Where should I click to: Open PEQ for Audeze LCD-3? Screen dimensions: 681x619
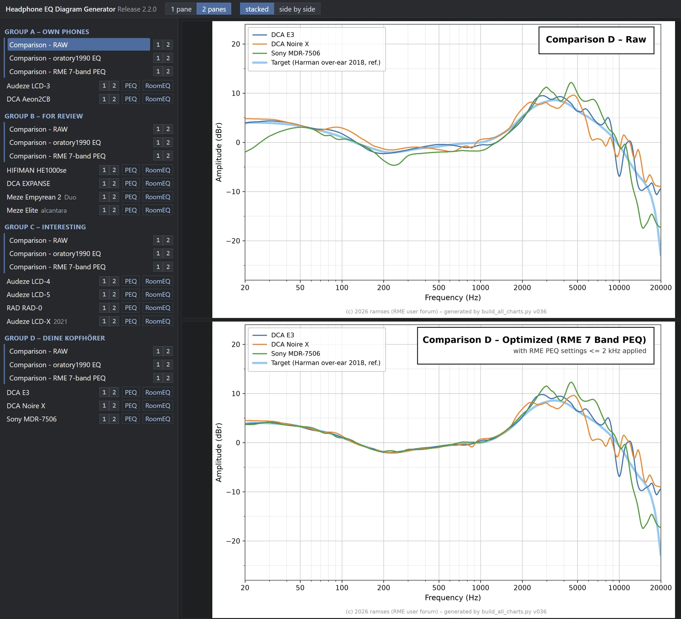coord(131,86)
